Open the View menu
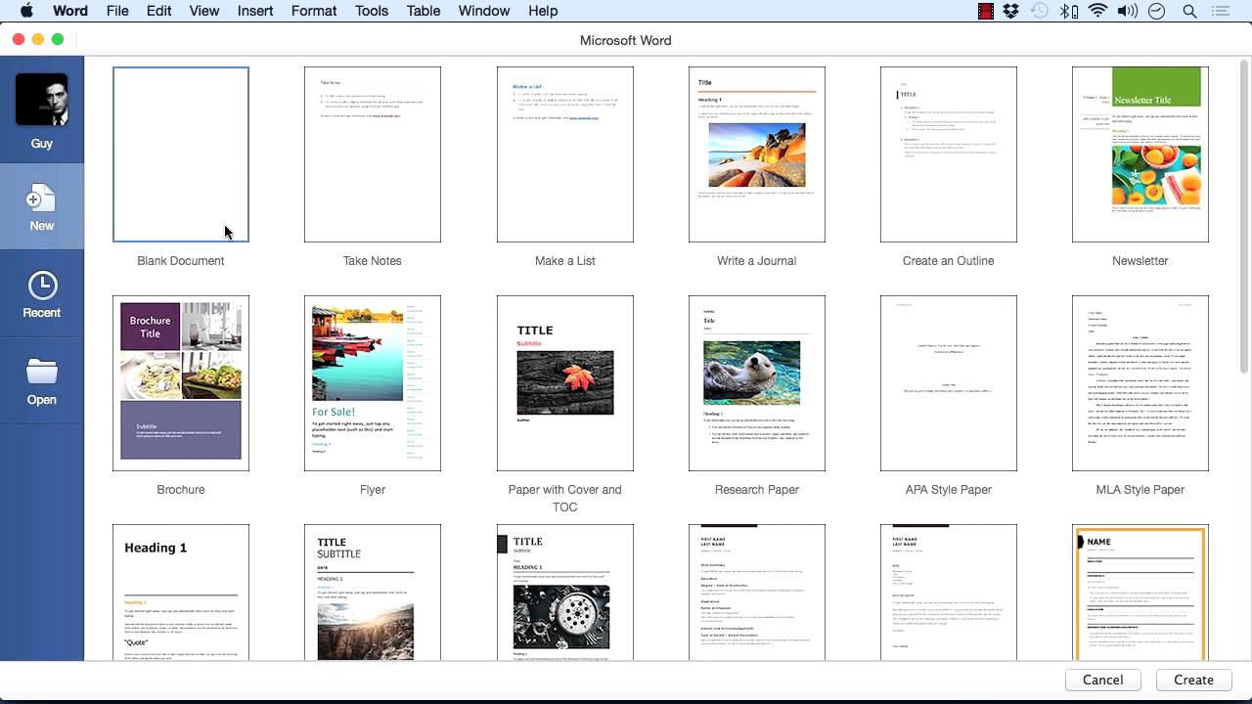 (203, 11)
